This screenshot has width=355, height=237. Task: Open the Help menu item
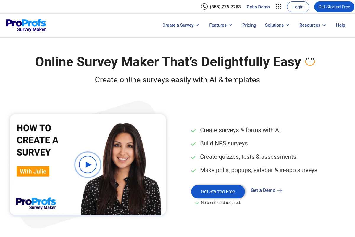pyautogui.click(x=341, y=25)
